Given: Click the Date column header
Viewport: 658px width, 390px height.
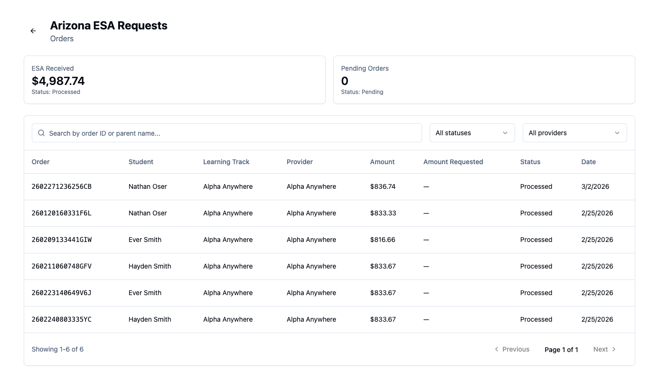Looking at the screenshot, I should pyautogui.click(x=588, y=162).
